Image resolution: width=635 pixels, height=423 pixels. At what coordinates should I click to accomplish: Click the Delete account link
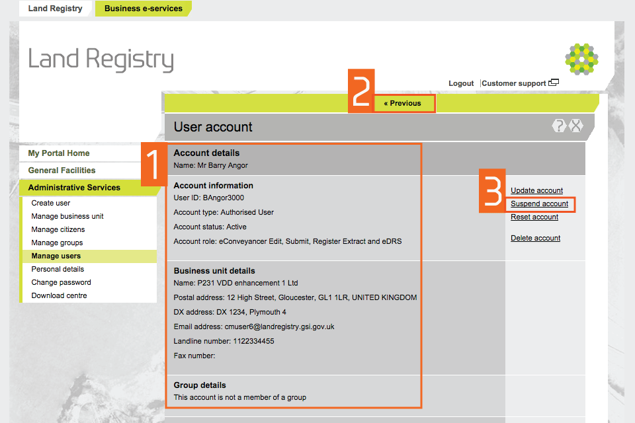(x=535, y=238)
